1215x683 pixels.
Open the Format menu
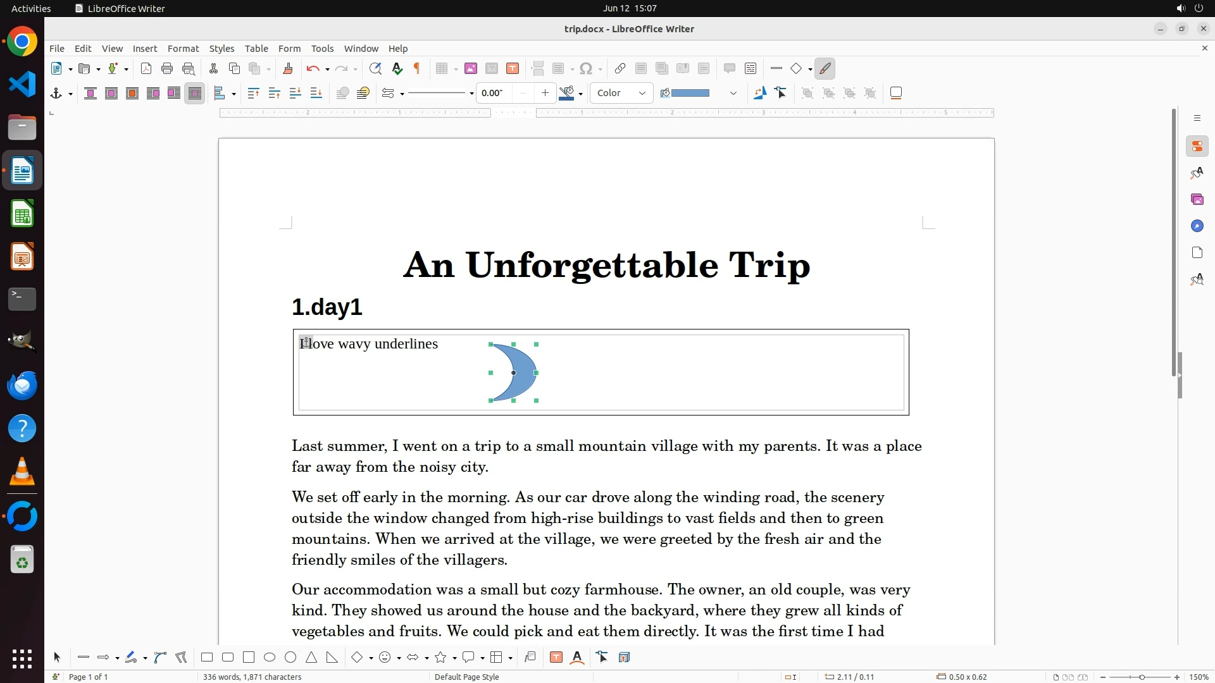(183, 48)
